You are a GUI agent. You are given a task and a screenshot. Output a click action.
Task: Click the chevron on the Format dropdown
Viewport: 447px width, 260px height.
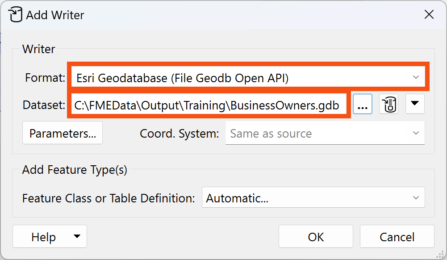point(416,77)
